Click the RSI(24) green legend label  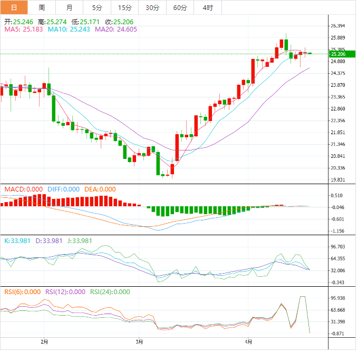tap(110, 291)
